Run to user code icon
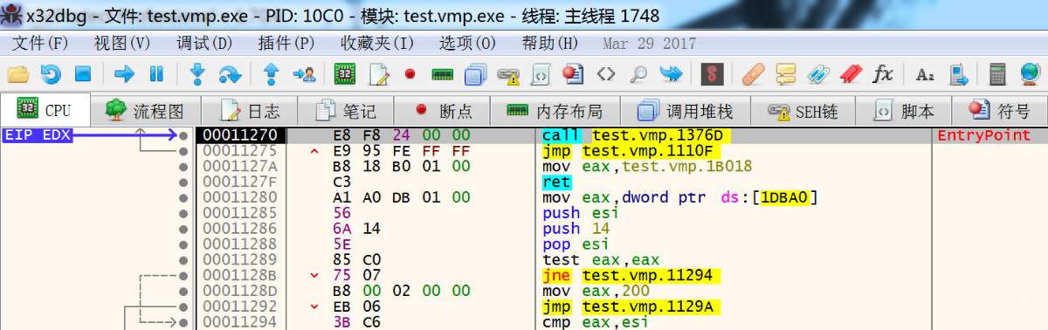 tap(304, 74)
